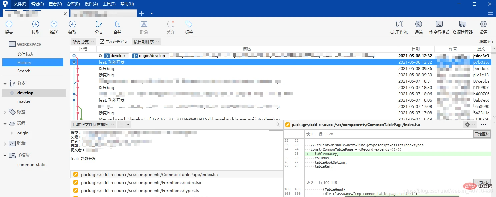Click the 获取 (Fetch) toolbar icon
The image size is (496, 197).
pyautogui.click(x=72, y=24)
